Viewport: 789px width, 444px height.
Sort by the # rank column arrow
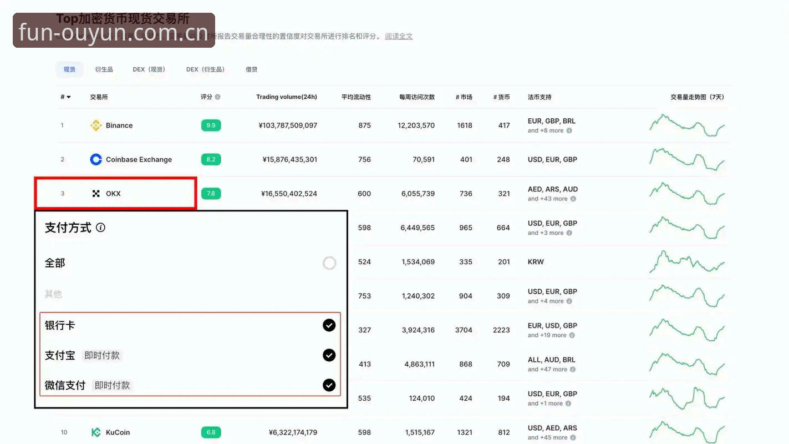click(x=69, y=97)
